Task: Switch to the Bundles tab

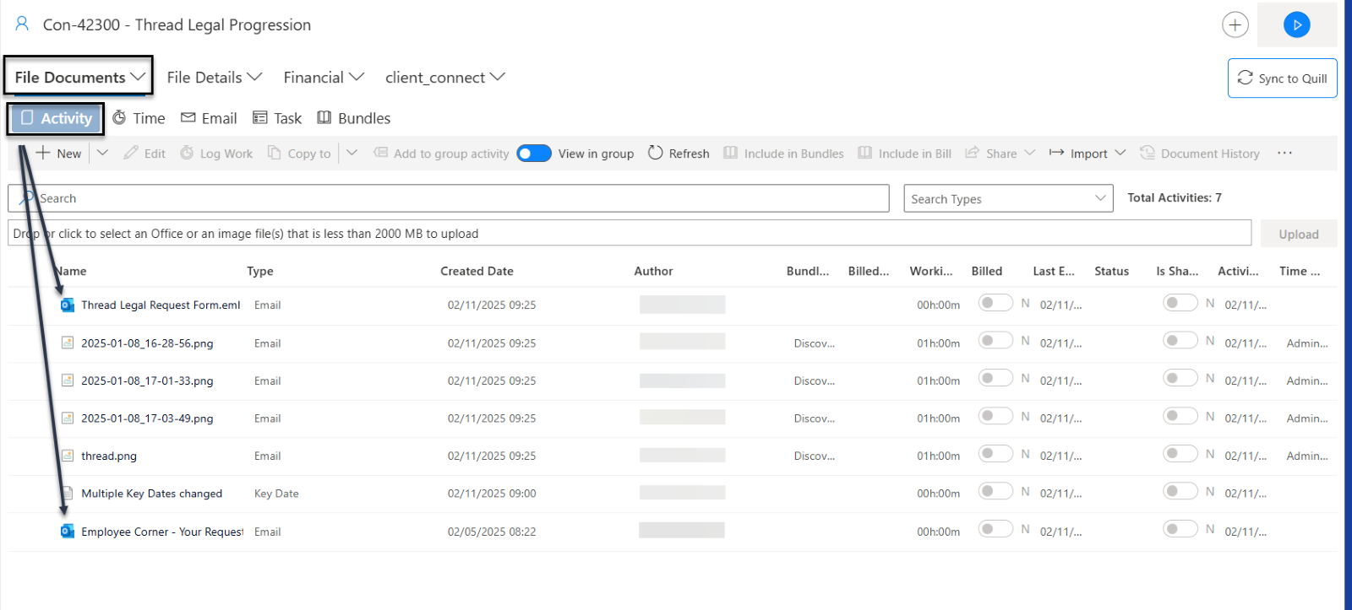Action: point(353,118)
